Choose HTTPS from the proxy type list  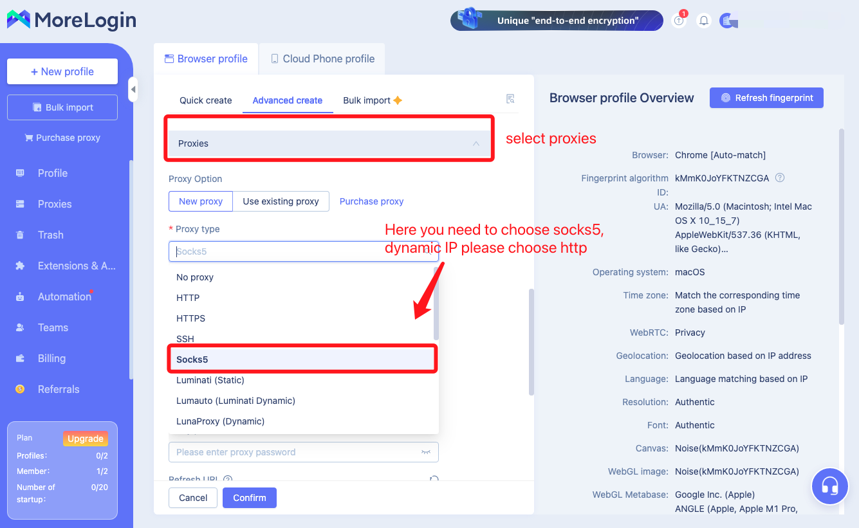(301, 318)
